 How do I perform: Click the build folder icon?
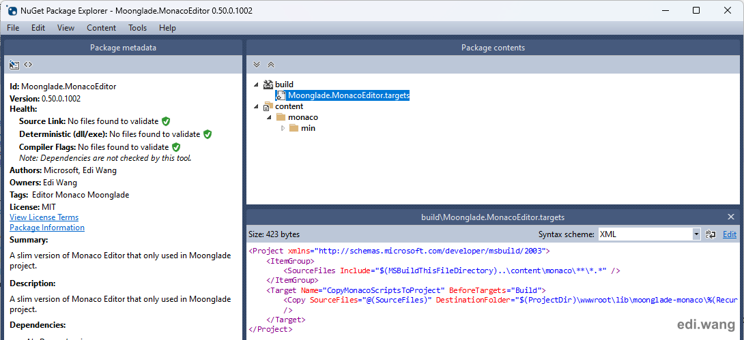(x=268, y=84)
